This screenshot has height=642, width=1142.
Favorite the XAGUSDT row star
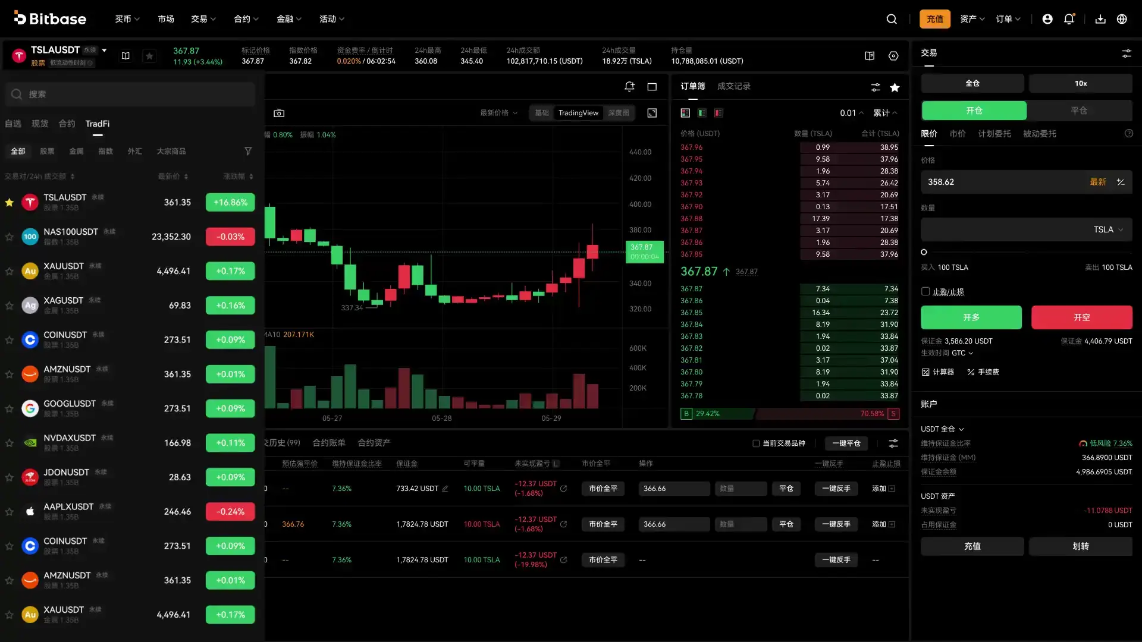click(10, 306)
